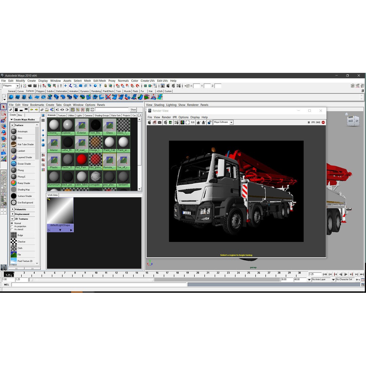Switch to the Textures tab in Hypershade
The height and width of the screenshot is (366, 366).
tap(62, 115)
